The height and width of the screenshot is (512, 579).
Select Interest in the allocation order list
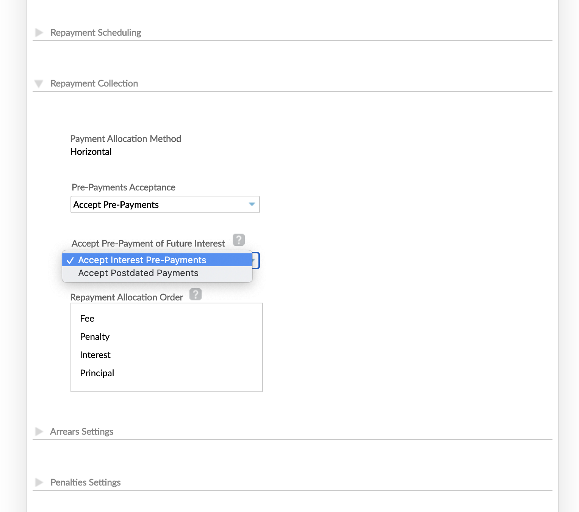pos(95,355)
